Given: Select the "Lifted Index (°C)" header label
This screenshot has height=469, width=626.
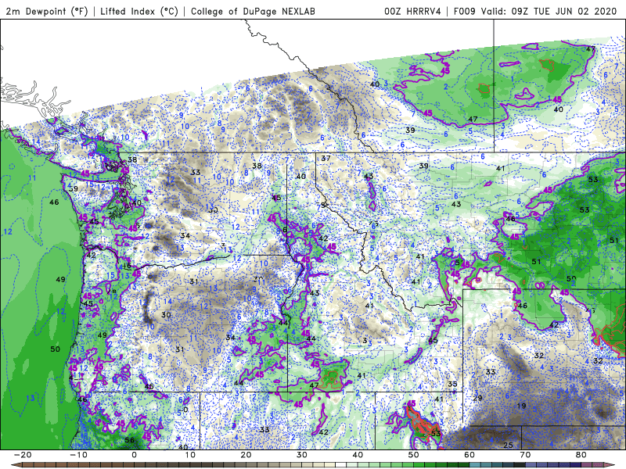Looking at the screenshot, I should tap(139, 11).
